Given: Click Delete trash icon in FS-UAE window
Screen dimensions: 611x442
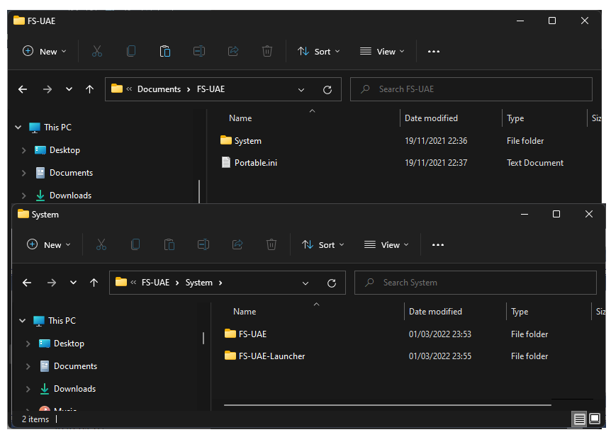Looking at the screenshot, I should click(x=267, y=52).
